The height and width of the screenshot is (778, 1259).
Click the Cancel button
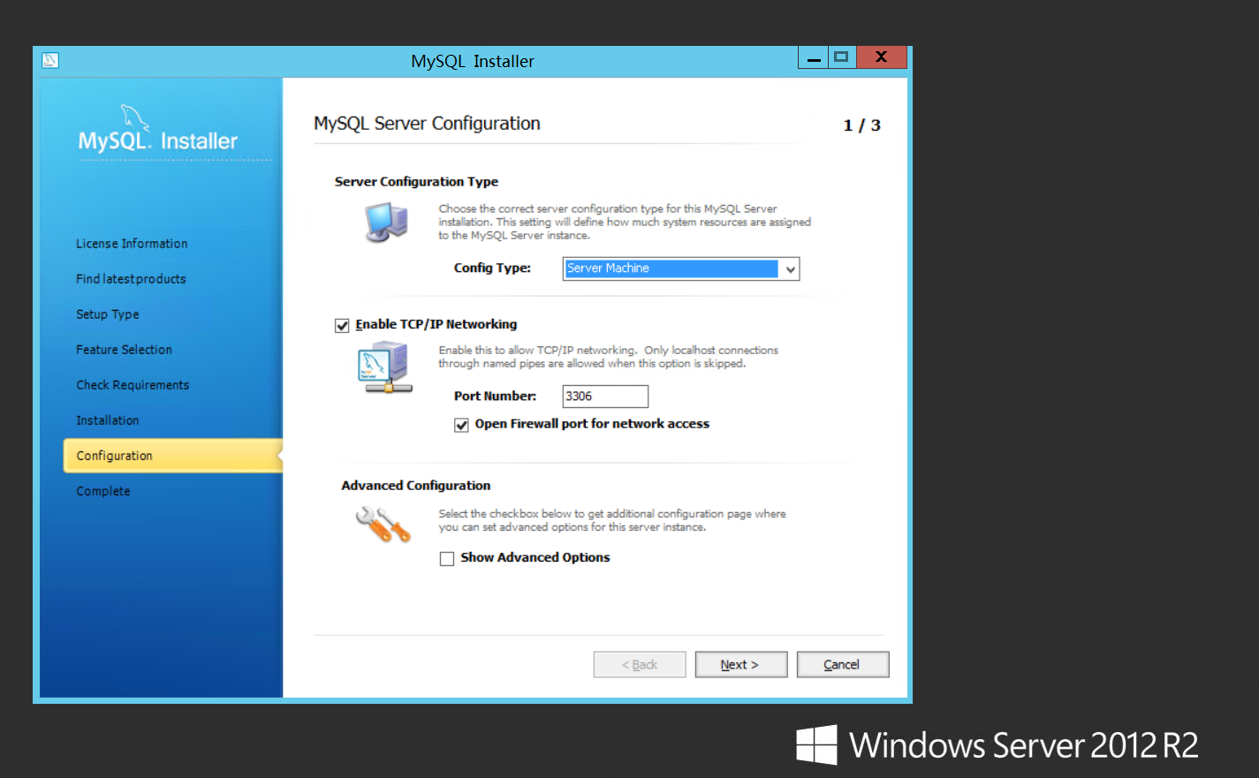[x=842, y=664]
